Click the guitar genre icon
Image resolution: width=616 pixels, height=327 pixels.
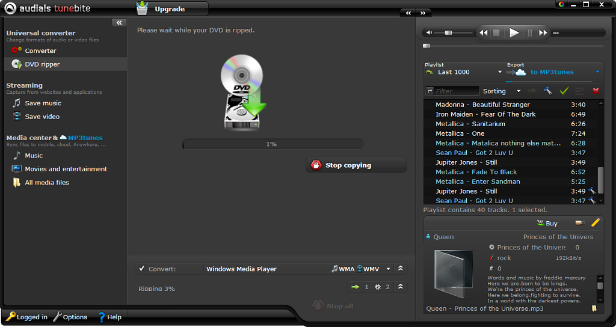click(491, 257)
